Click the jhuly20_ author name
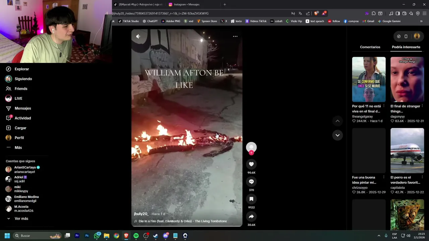 [x=141, y=214]
